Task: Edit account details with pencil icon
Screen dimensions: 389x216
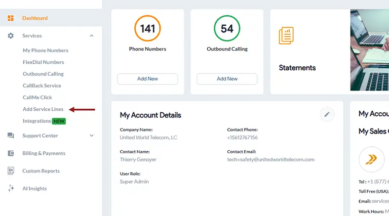Action: 327,114
